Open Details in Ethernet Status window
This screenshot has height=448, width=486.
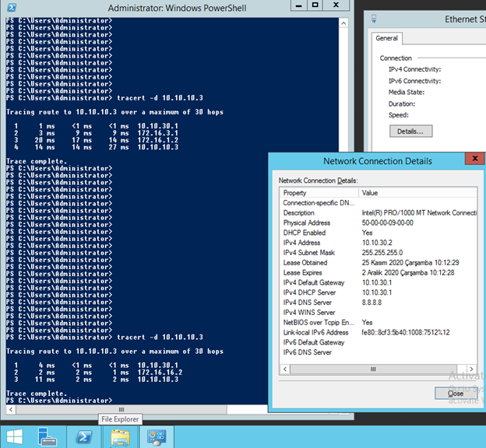410,131
